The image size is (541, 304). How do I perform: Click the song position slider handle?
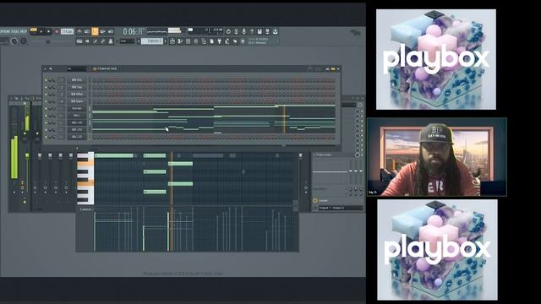point(48,41)
